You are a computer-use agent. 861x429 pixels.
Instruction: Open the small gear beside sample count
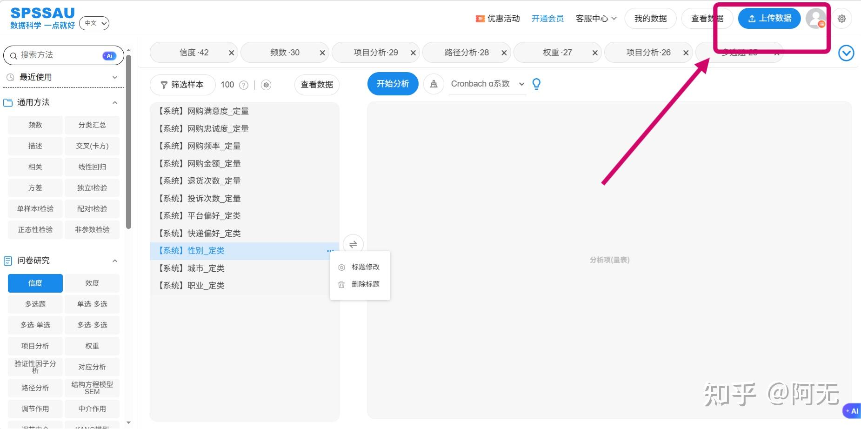[x=266, y=85]
